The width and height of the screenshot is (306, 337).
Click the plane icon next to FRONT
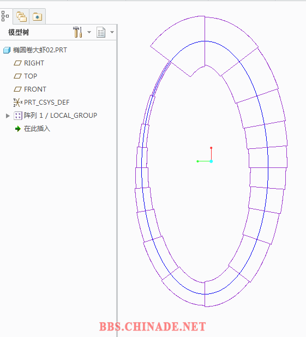[x=17, y=89]
